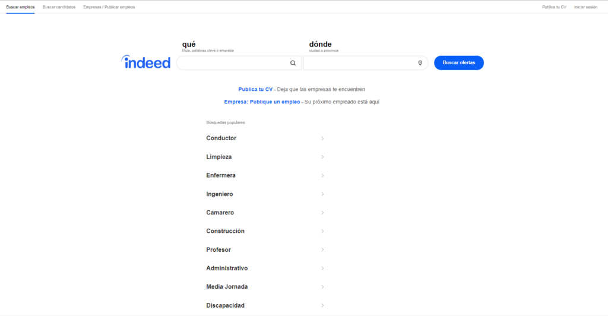608x316 pixels.
Task: Follow Empresa: Publique un empleo link
Action: coord(262,102)
